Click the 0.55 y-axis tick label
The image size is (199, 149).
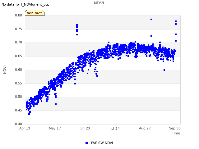tap(19, 84)
